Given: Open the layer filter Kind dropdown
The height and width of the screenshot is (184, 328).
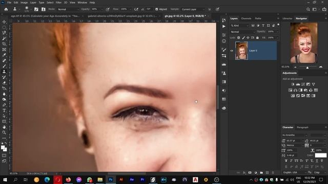Looking at the screenshot, I should coord(240,26).
